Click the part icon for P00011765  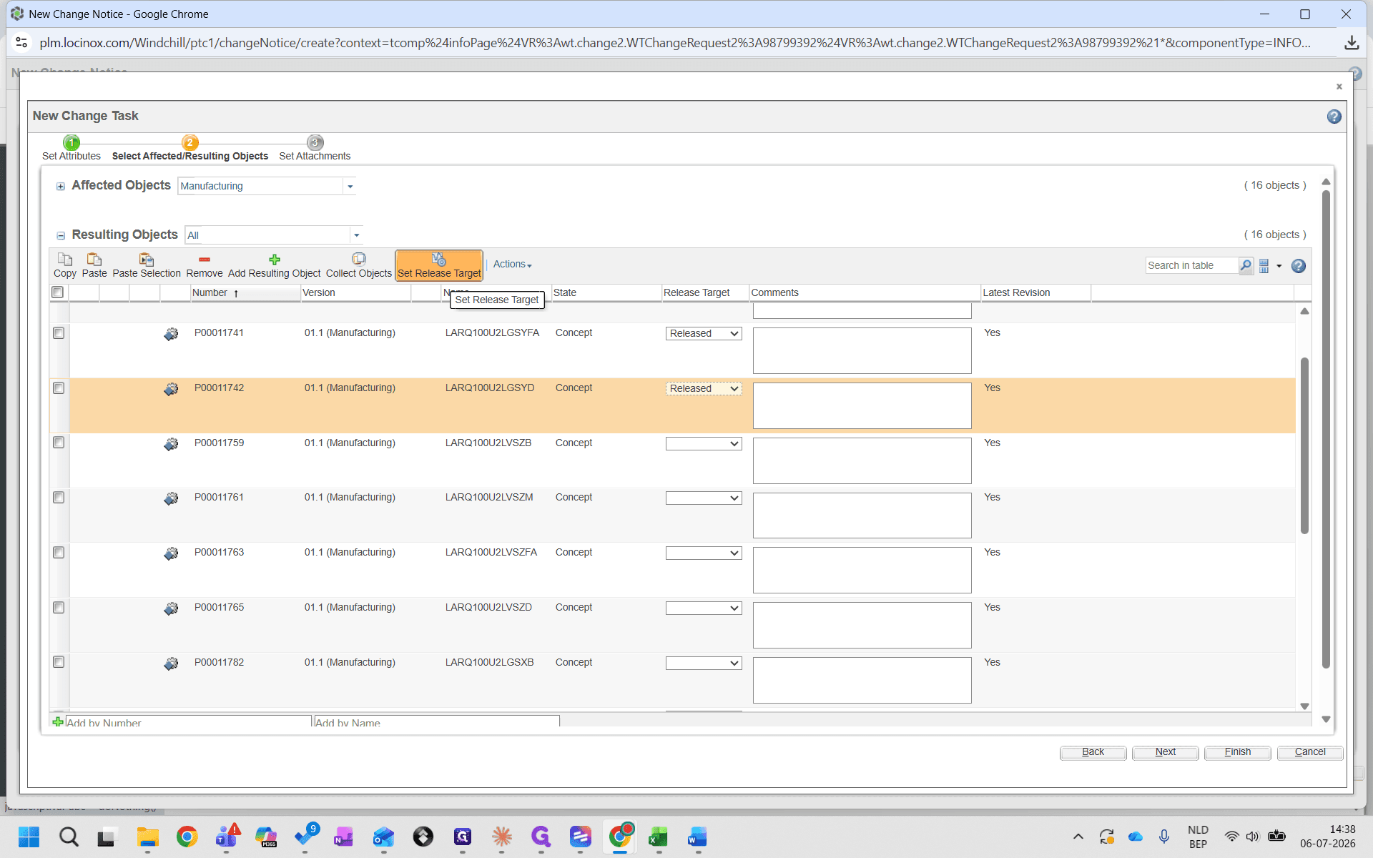tap(171, 608)
